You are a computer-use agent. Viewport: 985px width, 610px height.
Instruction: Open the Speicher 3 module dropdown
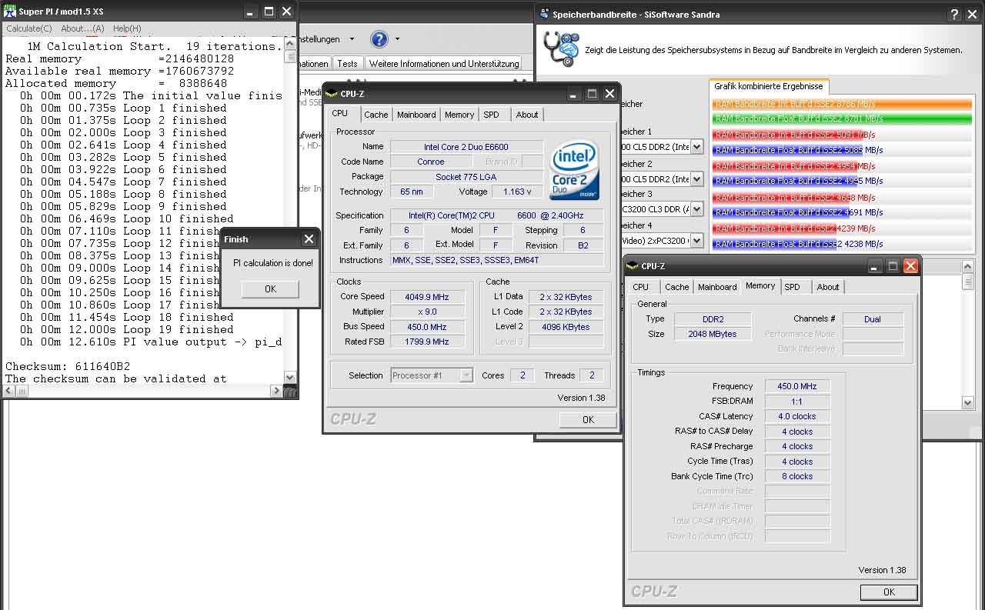click(696, 208)
